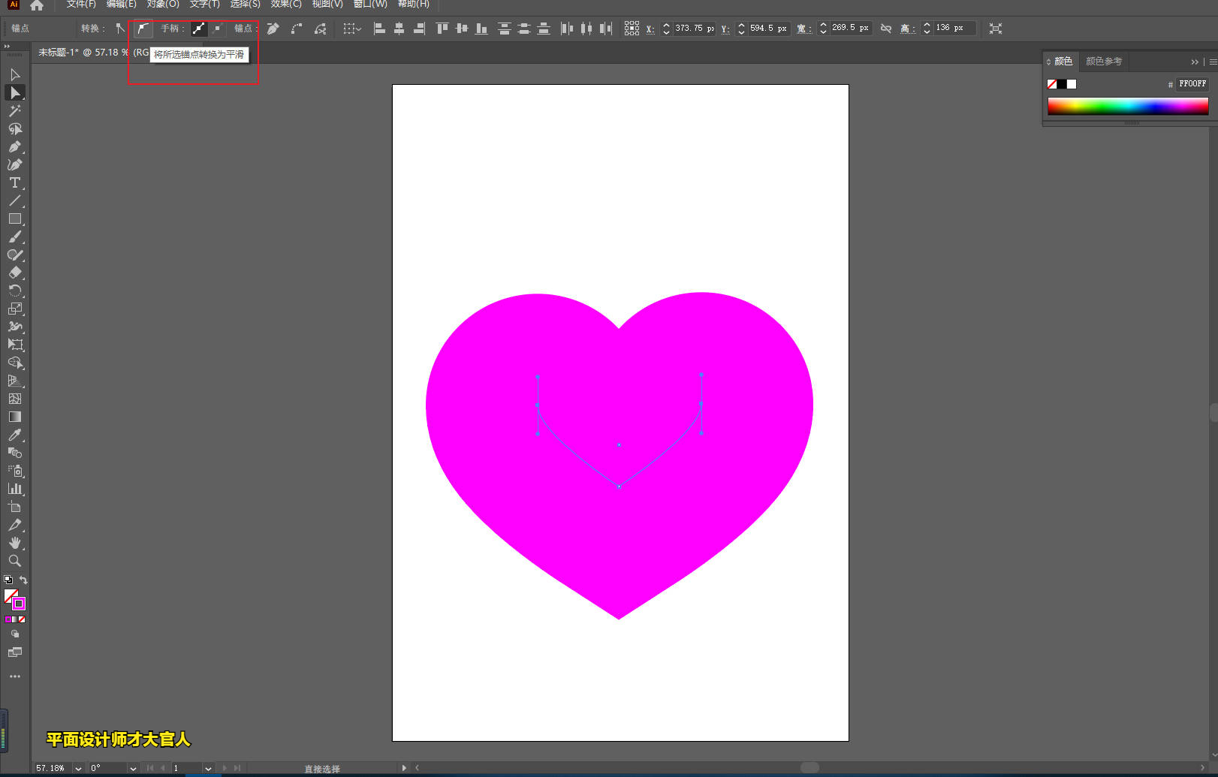Open the rotation angle dropdown
This screenshot has height=777, width=1218.
[132, 768]
